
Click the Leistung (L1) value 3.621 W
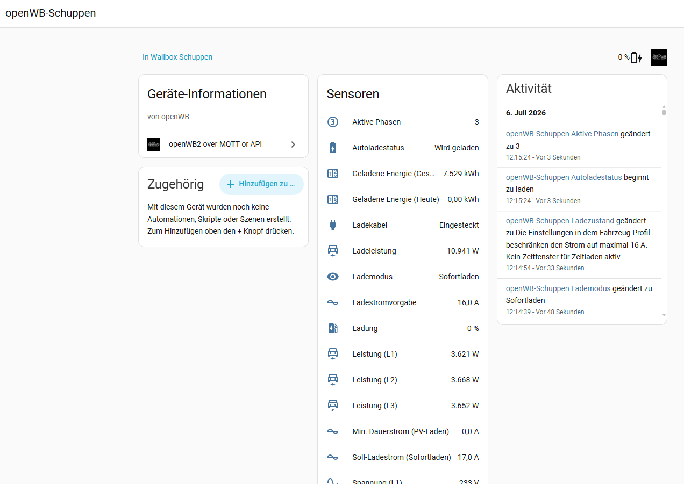[465, 354]
